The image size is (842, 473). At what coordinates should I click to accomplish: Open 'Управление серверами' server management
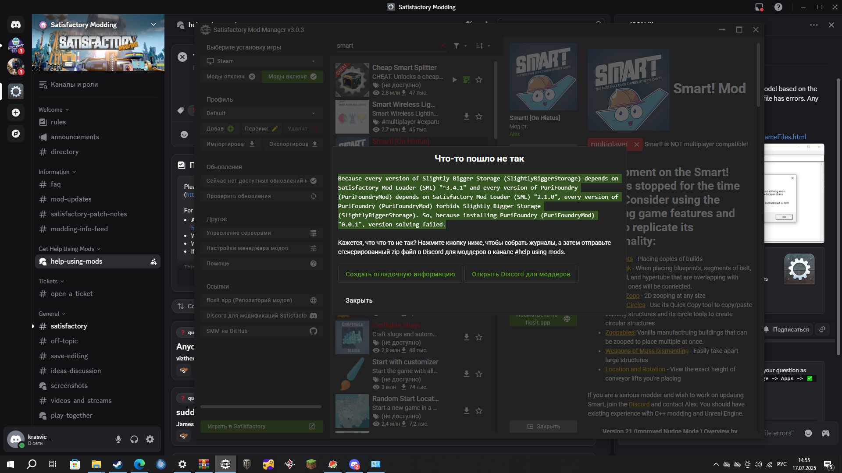(262, 233)
